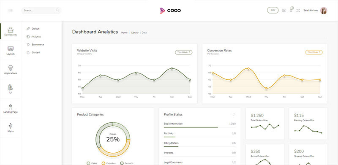Open the apps grid icon
Viewport: 338px width, 165px height.
tap(283, 11)
